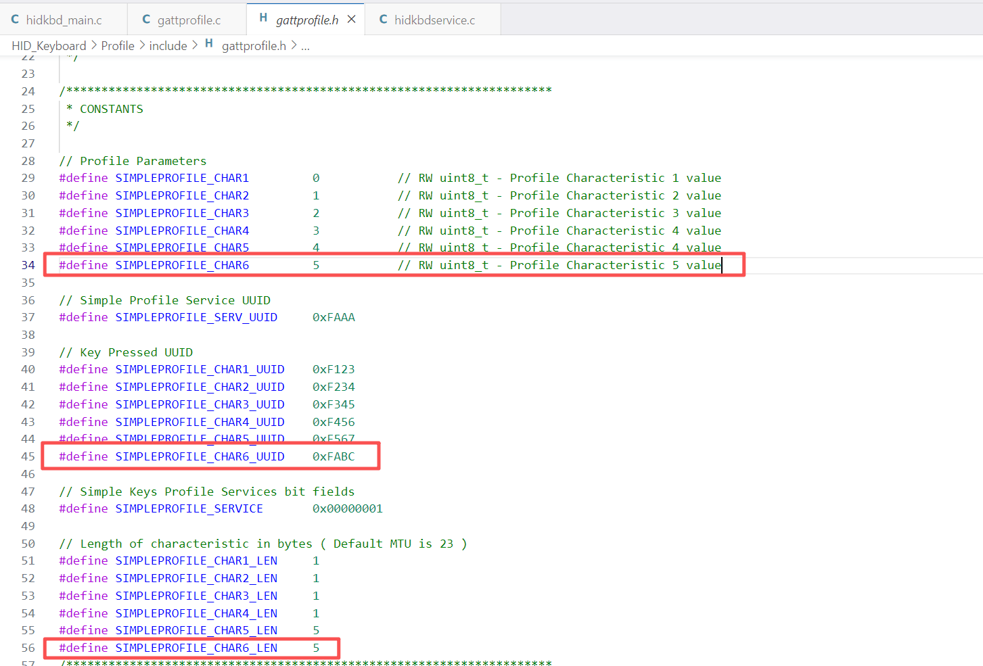This screenshot has height=666, width=983.
Task: Click SIMPLEPROFILE_CHAR6_LEN identifier
Action: pyautogui.click(x=196, y=648)
